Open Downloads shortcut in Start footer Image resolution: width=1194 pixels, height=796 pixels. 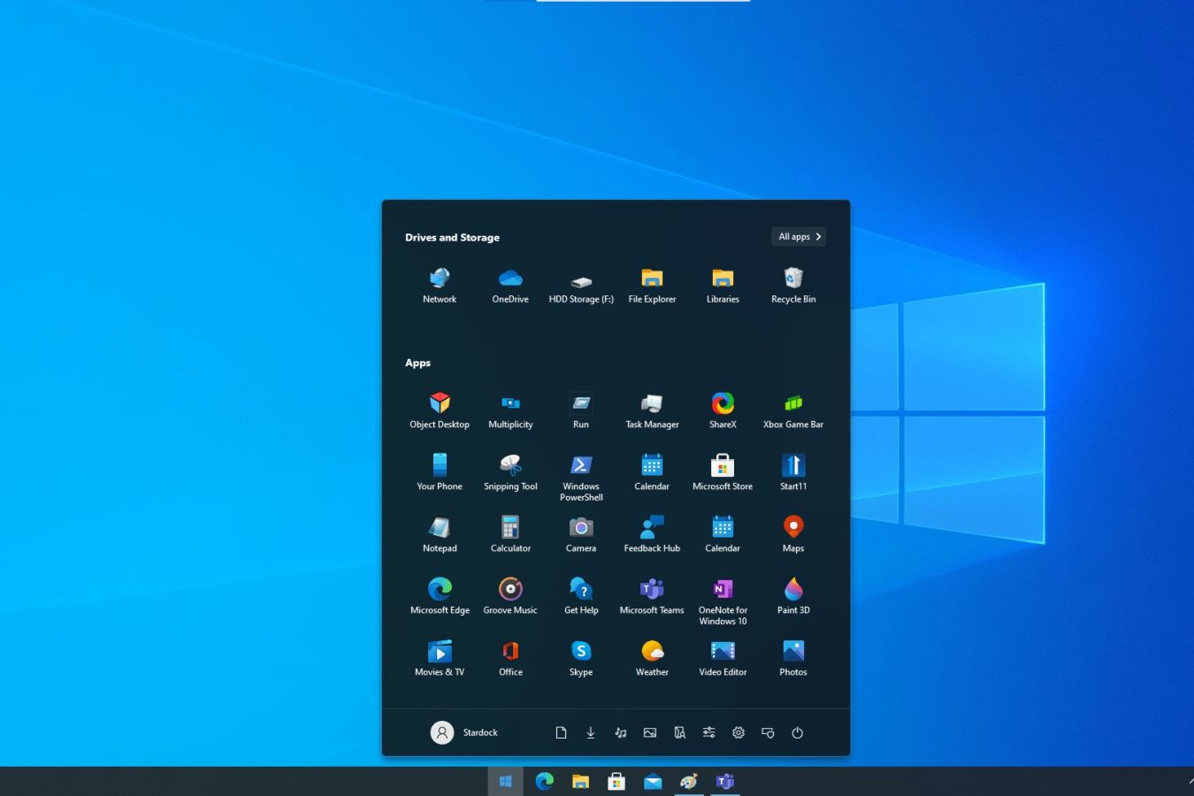pyautogui.click(x=591, y=732)
